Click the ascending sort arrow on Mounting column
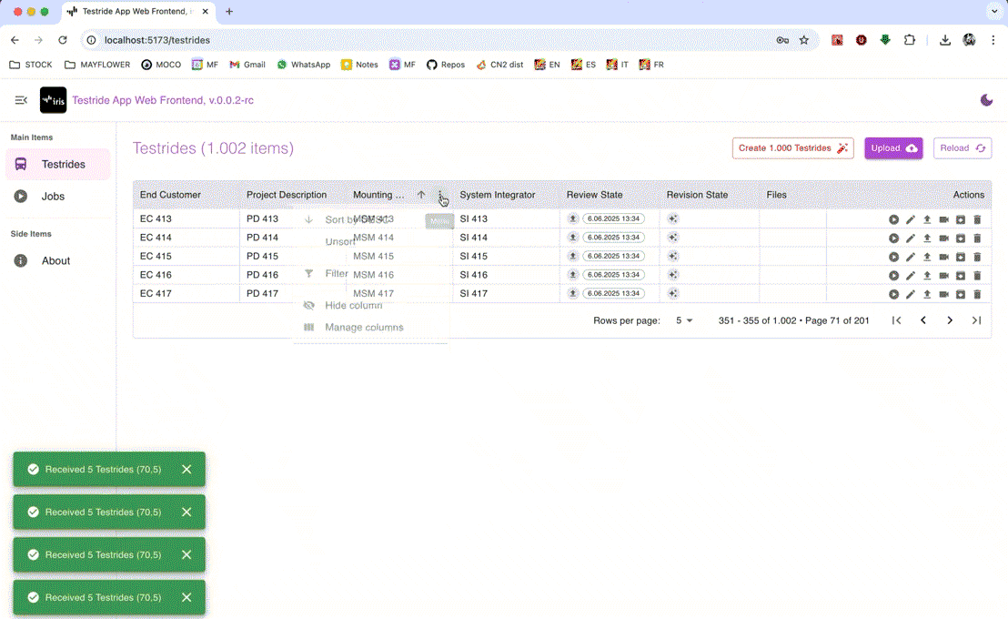 421,195
